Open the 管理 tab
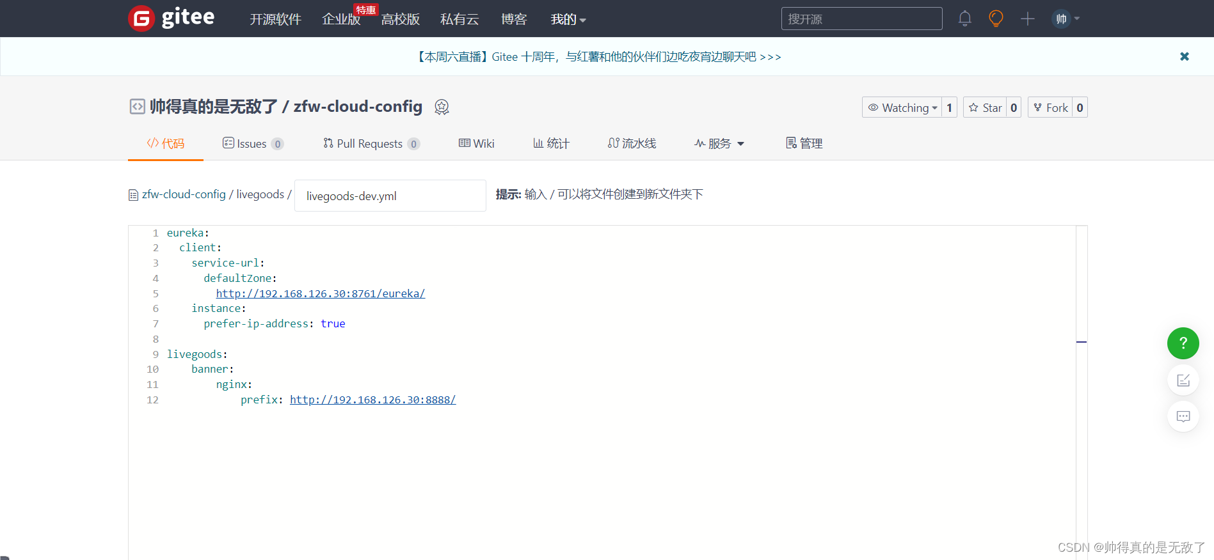This screenshot has height=560, width=1214. (804, 143)
